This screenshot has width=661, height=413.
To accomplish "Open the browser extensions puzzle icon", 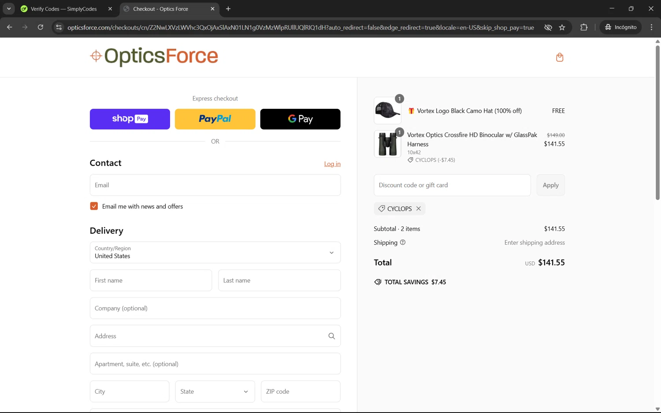I will 584,27.
